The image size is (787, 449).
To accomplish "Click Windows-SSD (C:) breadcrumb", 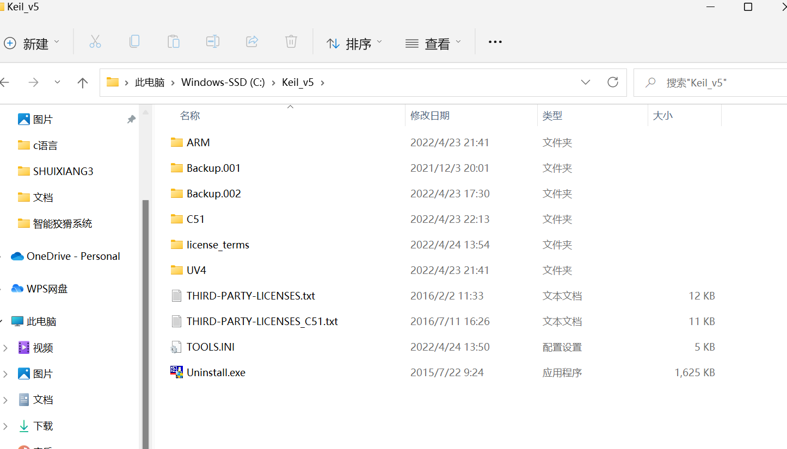I will point(223,83).
